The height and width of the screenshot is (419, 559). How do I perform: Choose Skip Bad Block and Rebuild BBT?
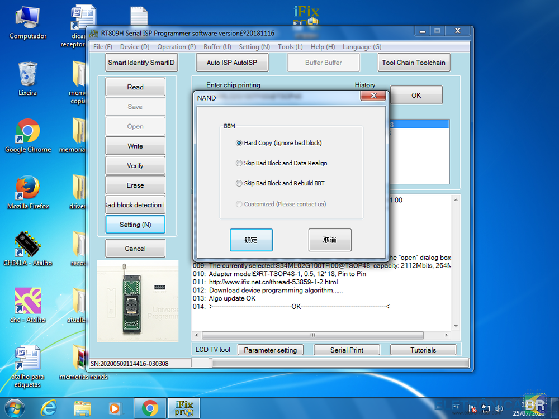tap(239, 183)
